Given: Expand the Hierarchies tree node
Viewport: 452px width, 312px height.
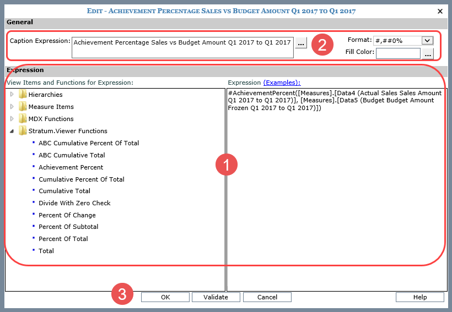Looking at the screenshot, I should (x=12, y=95).
